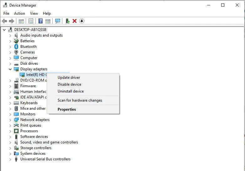This screenshot has height=171, width=245.
Task: Click the Back arrow toolbar icon
Action: tap(4, 21)
